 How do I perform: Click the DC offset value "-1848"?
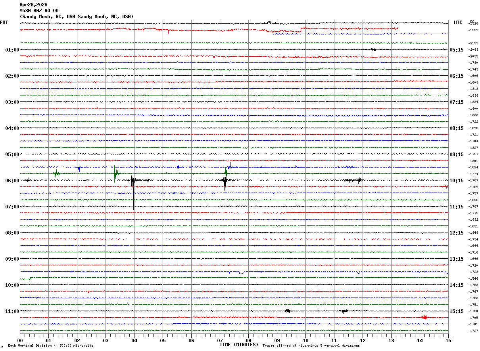coord(473,233)
